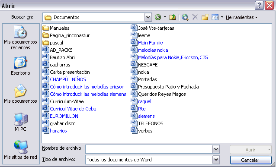The image size is (276, 167).
Task: Select Rte file
Action: click(138, 109)
